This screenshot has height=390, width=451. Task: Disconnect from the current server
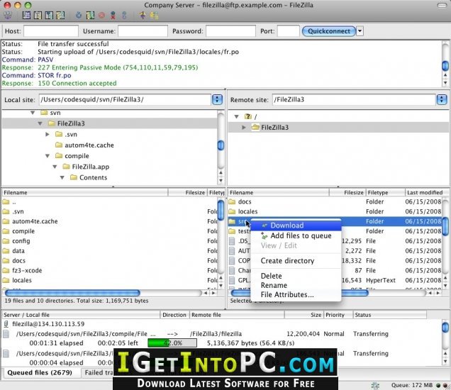tap(113, 15)
